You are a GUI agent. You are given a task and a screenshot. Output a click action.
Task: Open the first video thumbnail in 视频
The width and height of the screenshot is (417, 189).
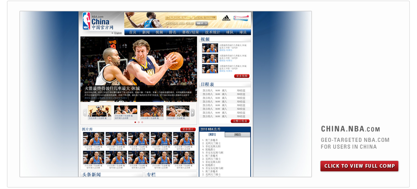click(x=210, y=48)
